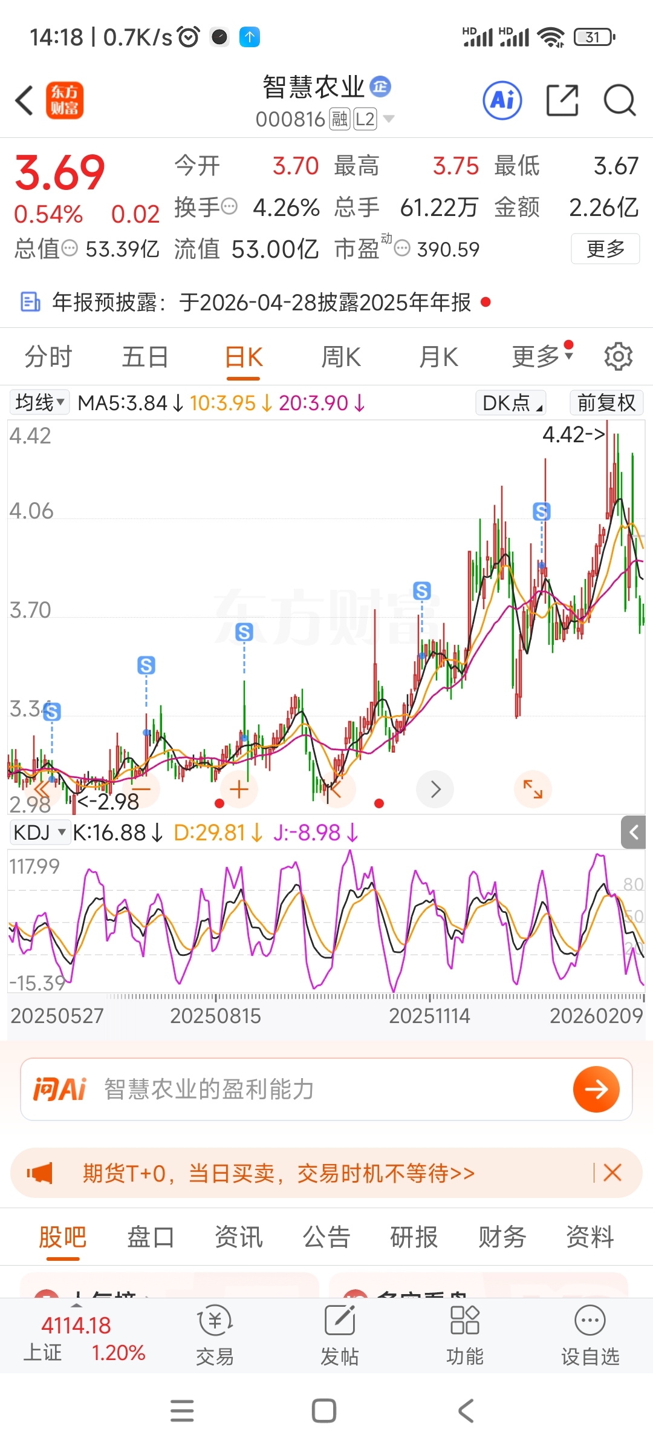Tap the share/export icon
This screenshot has width=653, height=1452.
(x=562, y=100)
